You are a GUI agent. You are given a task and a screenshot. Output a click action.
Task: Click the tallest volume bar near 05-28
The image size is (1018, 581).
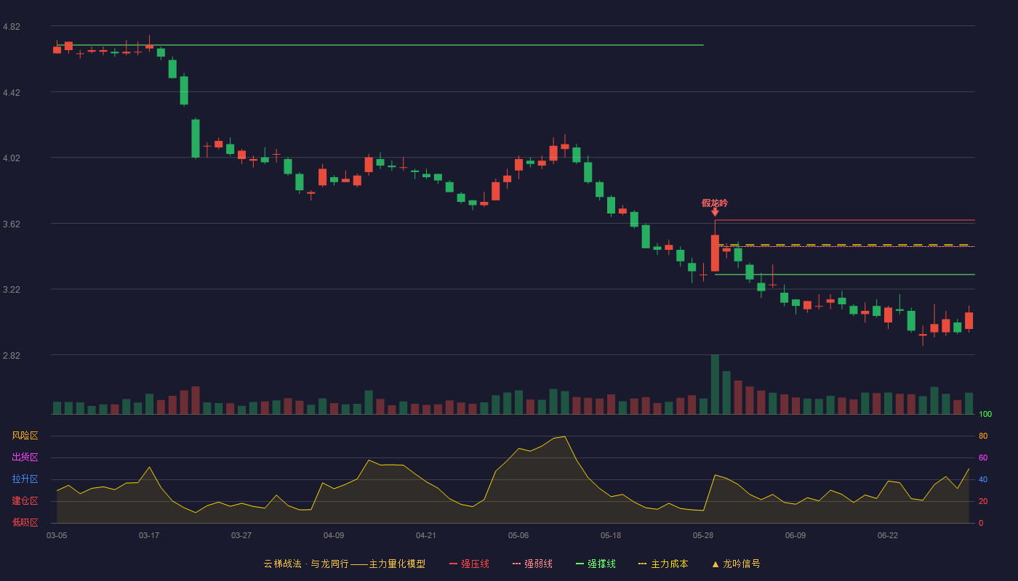pos(715,384)
